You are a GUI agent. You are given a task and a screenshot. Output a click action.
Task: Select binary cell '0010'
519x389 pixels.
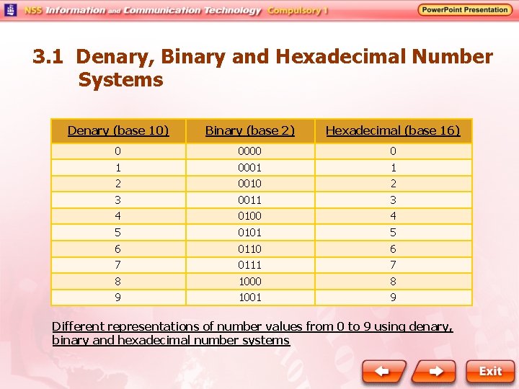pyautogui.click(x=250, y=184)
